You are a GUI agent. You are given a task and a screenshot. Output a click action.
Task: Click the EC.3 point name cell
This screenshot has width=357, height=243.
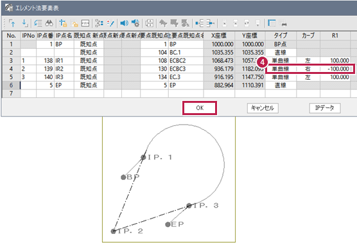tap(186, 77)
